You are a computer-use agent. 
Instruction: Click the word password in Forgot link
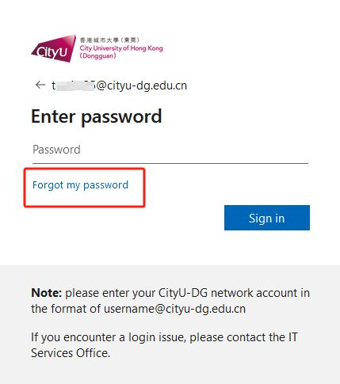point(106,185)
